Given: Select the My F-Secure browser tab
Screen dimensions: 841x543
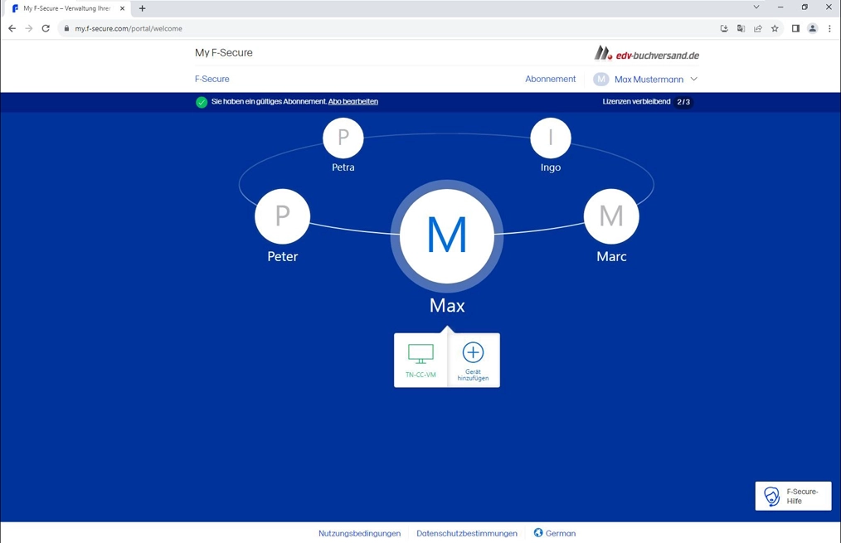Looking at the screenshot, I should (x=68, y=8).
